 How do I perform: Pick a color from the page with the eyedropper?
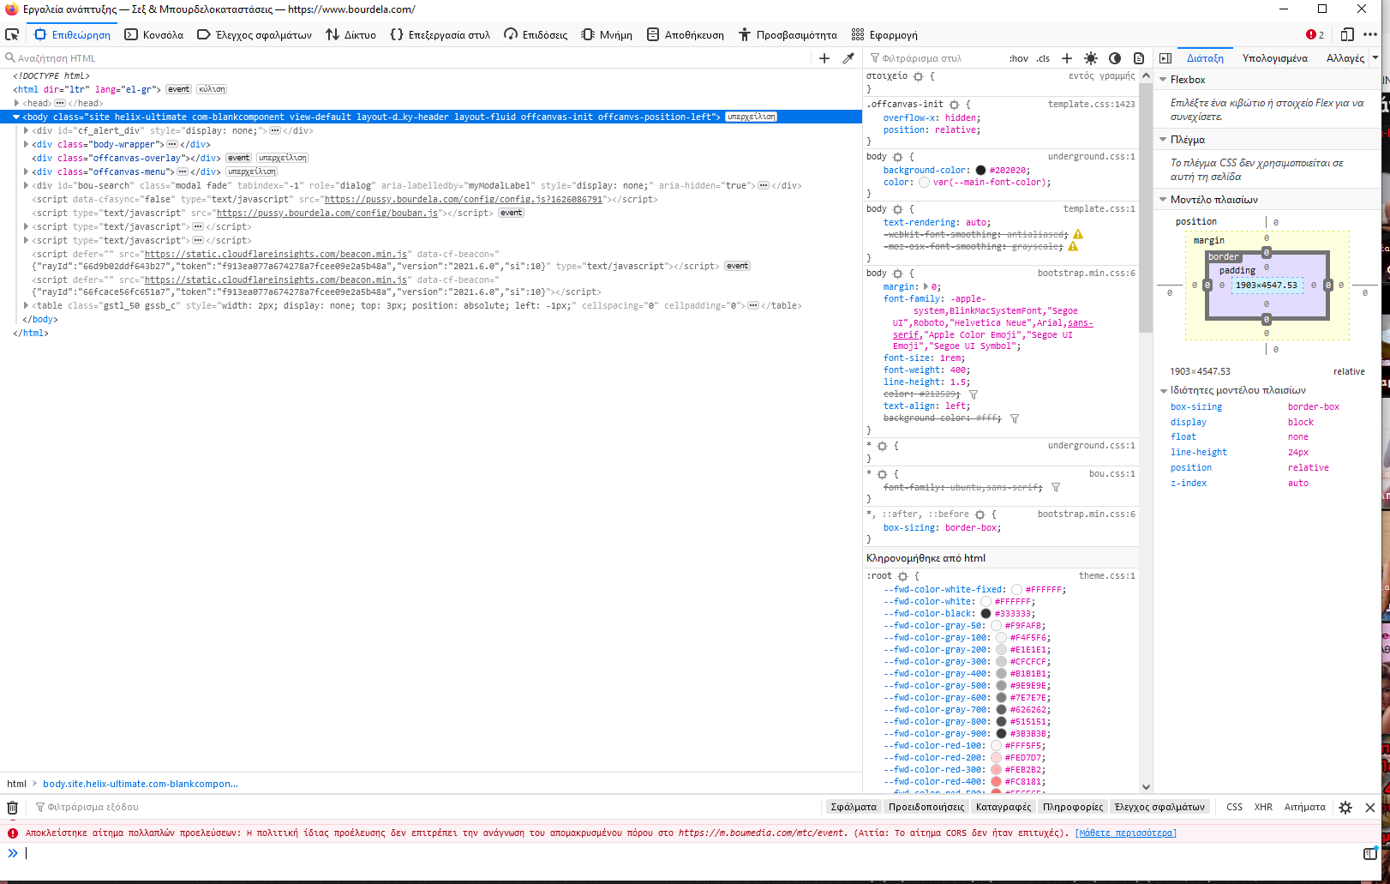(x=848, y=58)
